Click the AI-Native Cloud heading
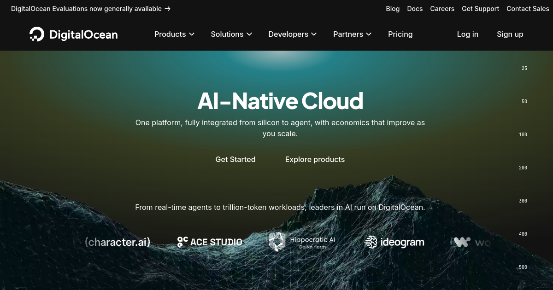The image size is (553, 290). 280,101
